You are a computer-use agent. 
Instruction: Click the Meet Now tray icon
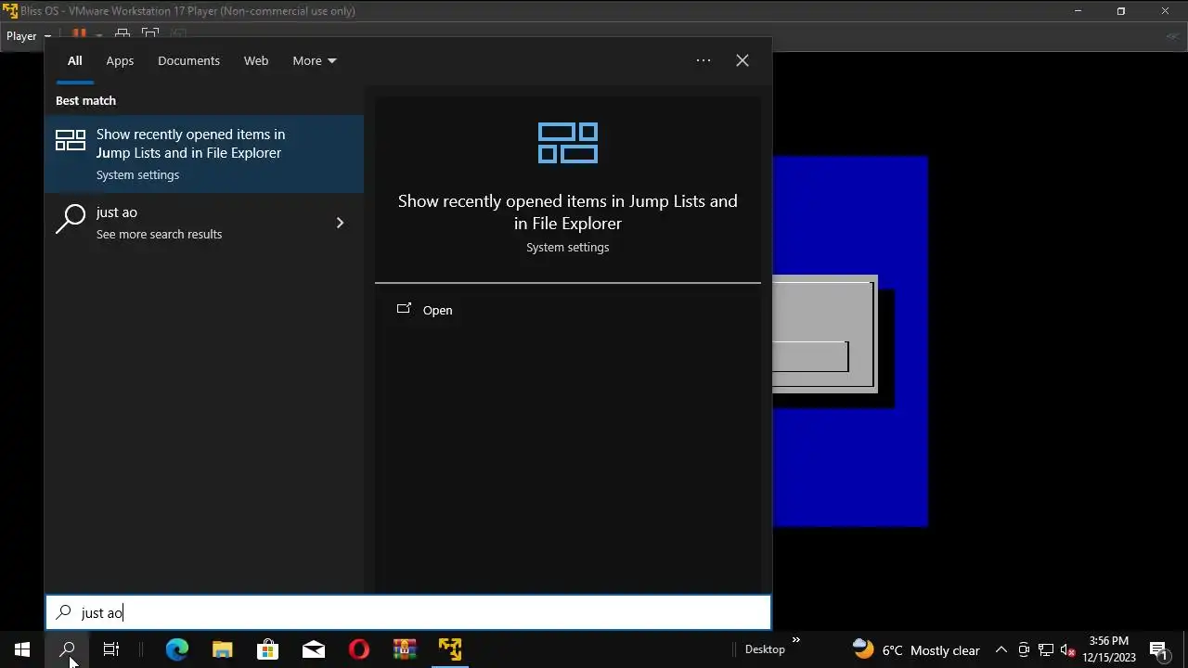click(1024, 649)
